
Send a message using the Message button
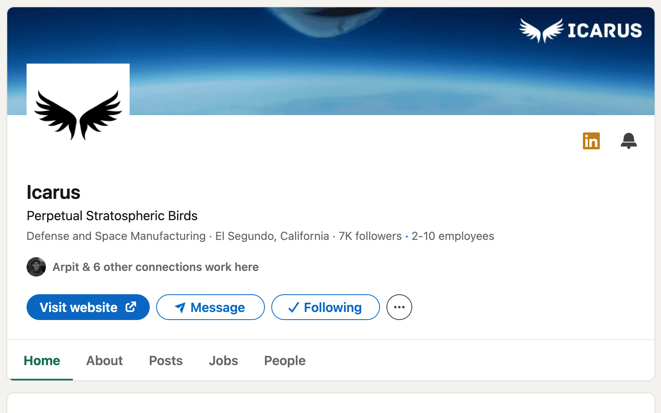tap(210, 307)
